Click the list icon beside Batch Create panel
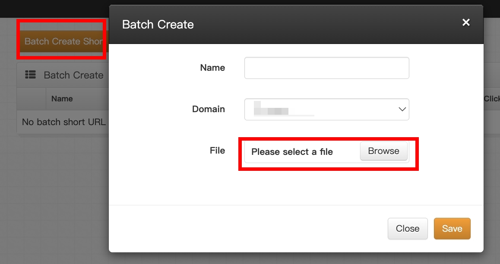Screen dimensions: 500x264 tap(30, 75)
